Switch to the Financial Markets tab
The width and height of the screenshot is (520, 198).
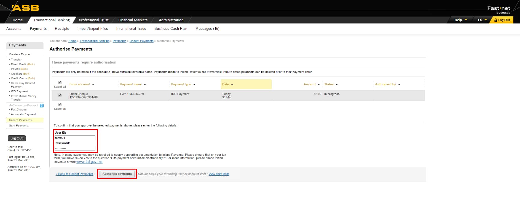point(133,20)
